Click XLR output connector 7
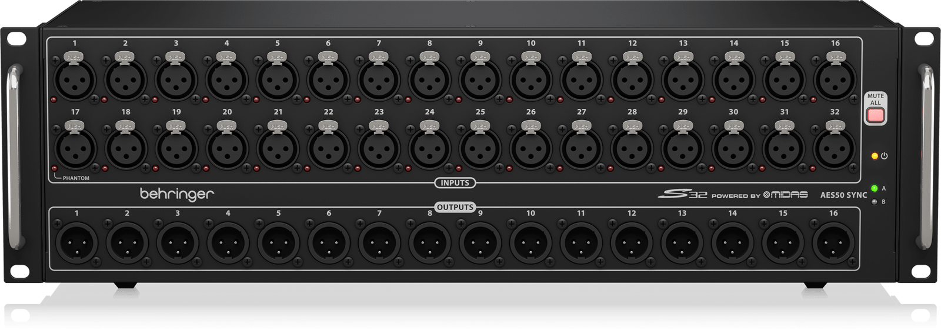Screen dimensions: 941x330 click(x=379, y=243)
